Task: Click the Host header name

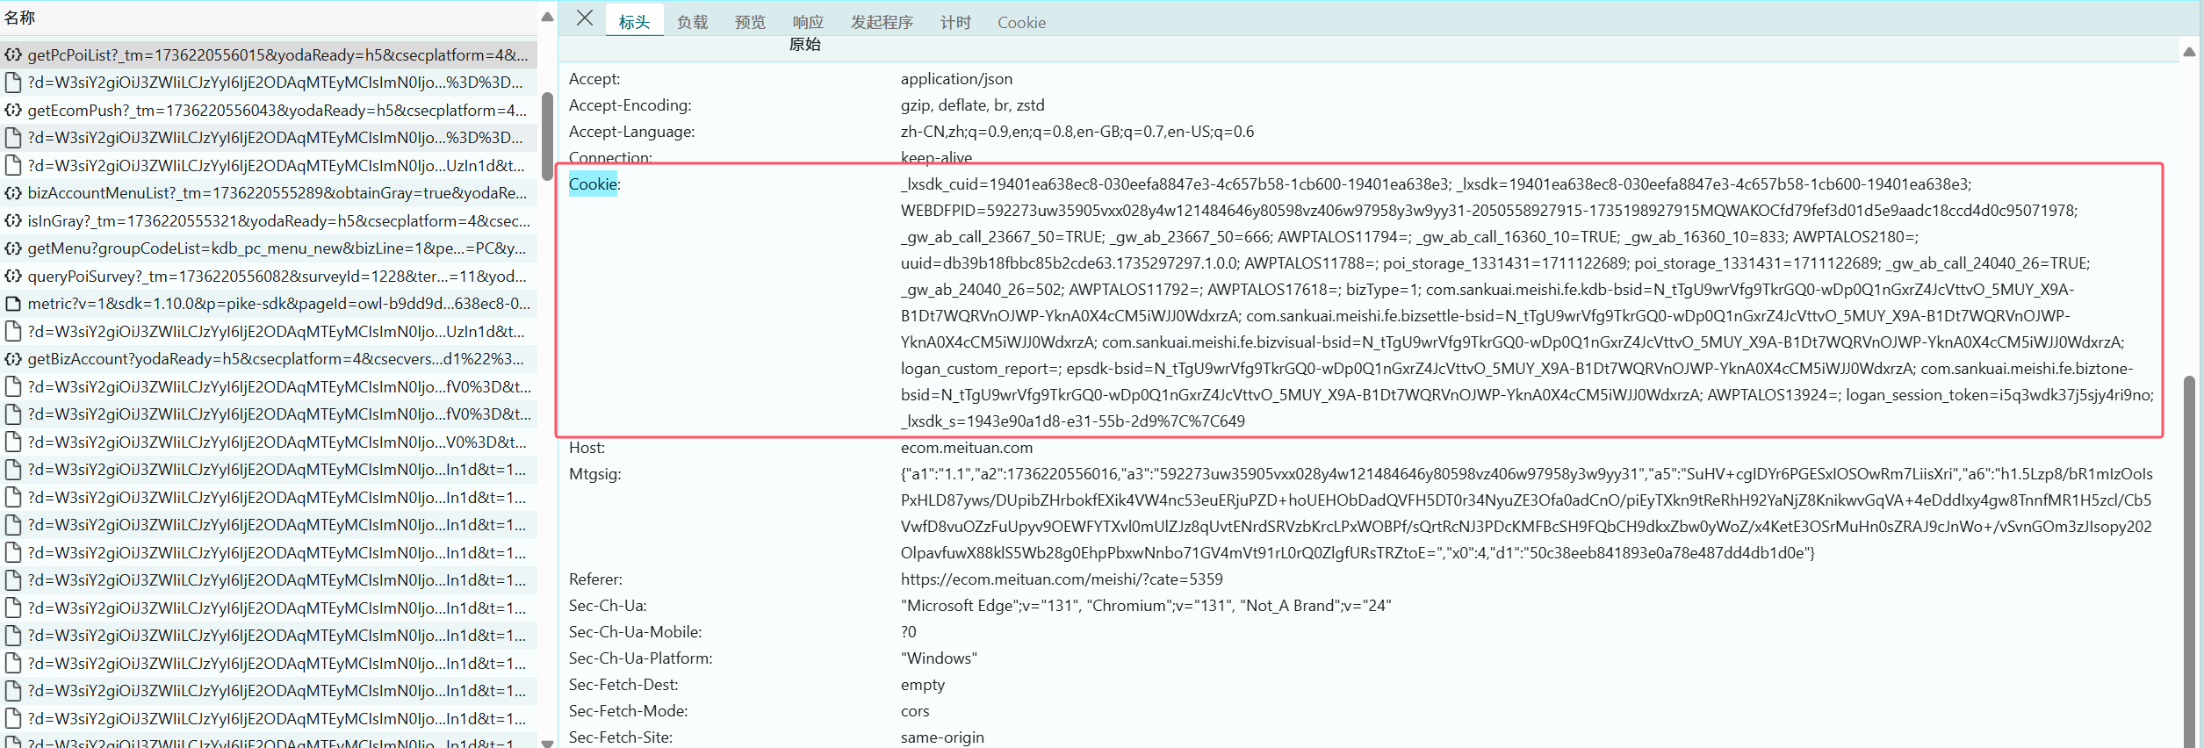Action: (587, 448)
